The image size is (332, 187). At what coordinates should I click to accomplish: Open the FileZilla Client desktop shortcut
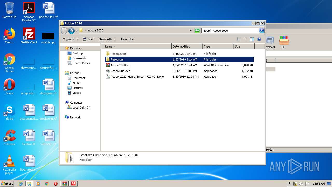[29, 36]
